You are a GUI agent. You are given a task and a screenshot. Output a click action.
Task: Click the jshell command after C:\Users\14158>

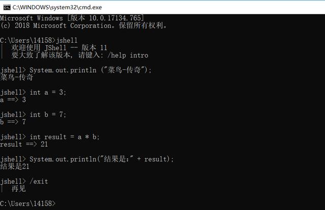[x=67, y=40]
